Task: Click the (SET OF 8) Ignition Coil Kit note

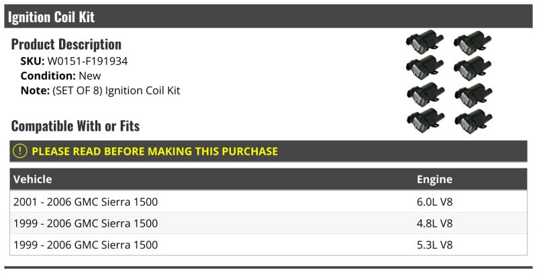Action: [x=116, y=91]
